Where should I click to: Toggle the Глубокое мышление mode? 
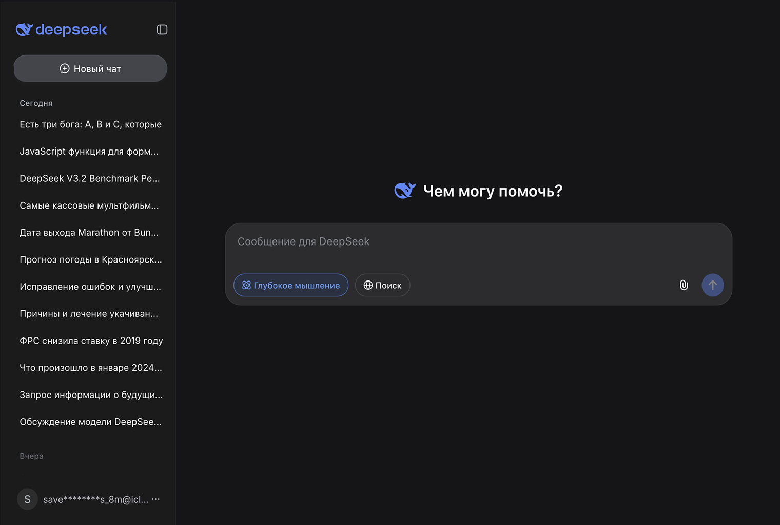click(x=291, y=285)
